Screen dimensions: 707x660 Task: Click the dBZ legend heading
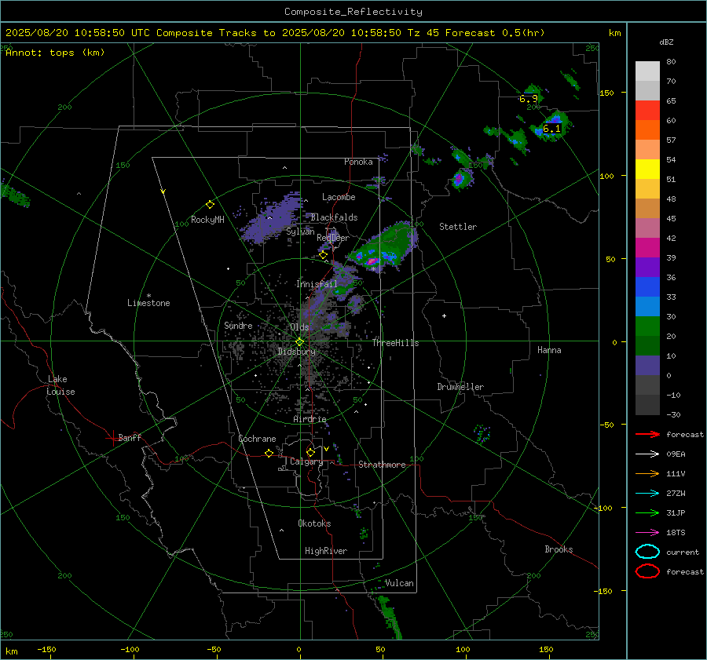(x=666, y=42)
